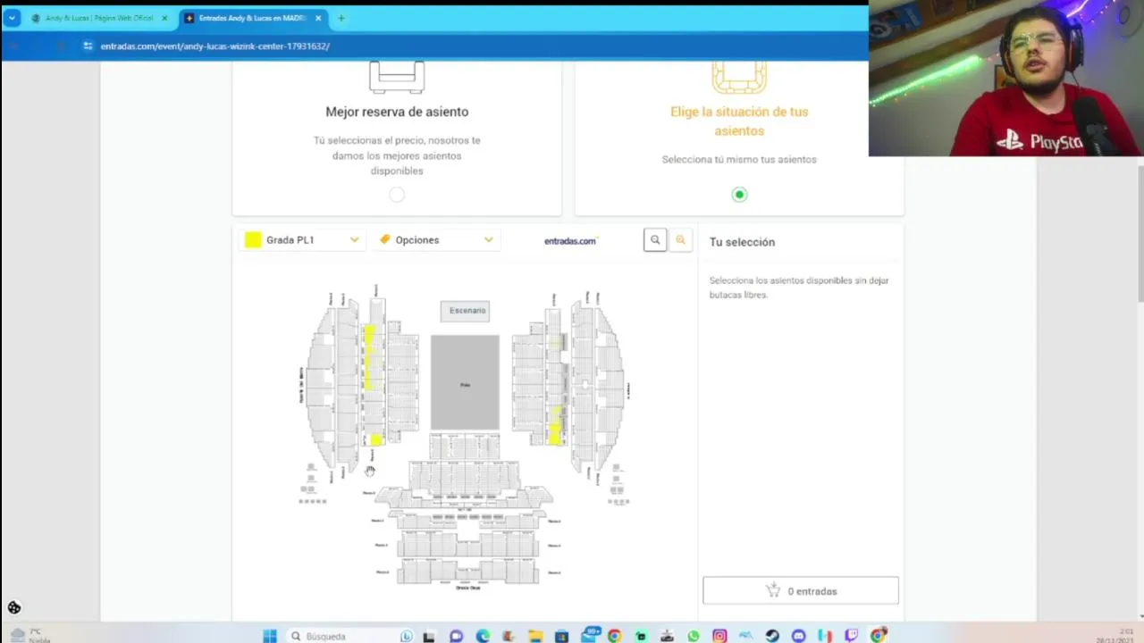1144x643 pixels.
Task: Click the 0 entradas cart button
Action: click(x=801, y=591)
